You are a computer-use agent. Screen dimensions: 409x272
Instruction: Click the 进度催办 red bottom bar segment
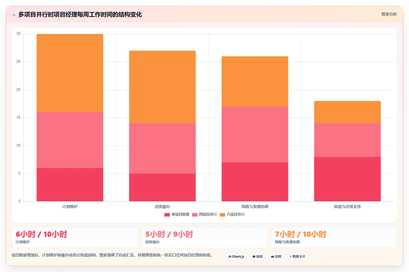(x=162, y=187)
